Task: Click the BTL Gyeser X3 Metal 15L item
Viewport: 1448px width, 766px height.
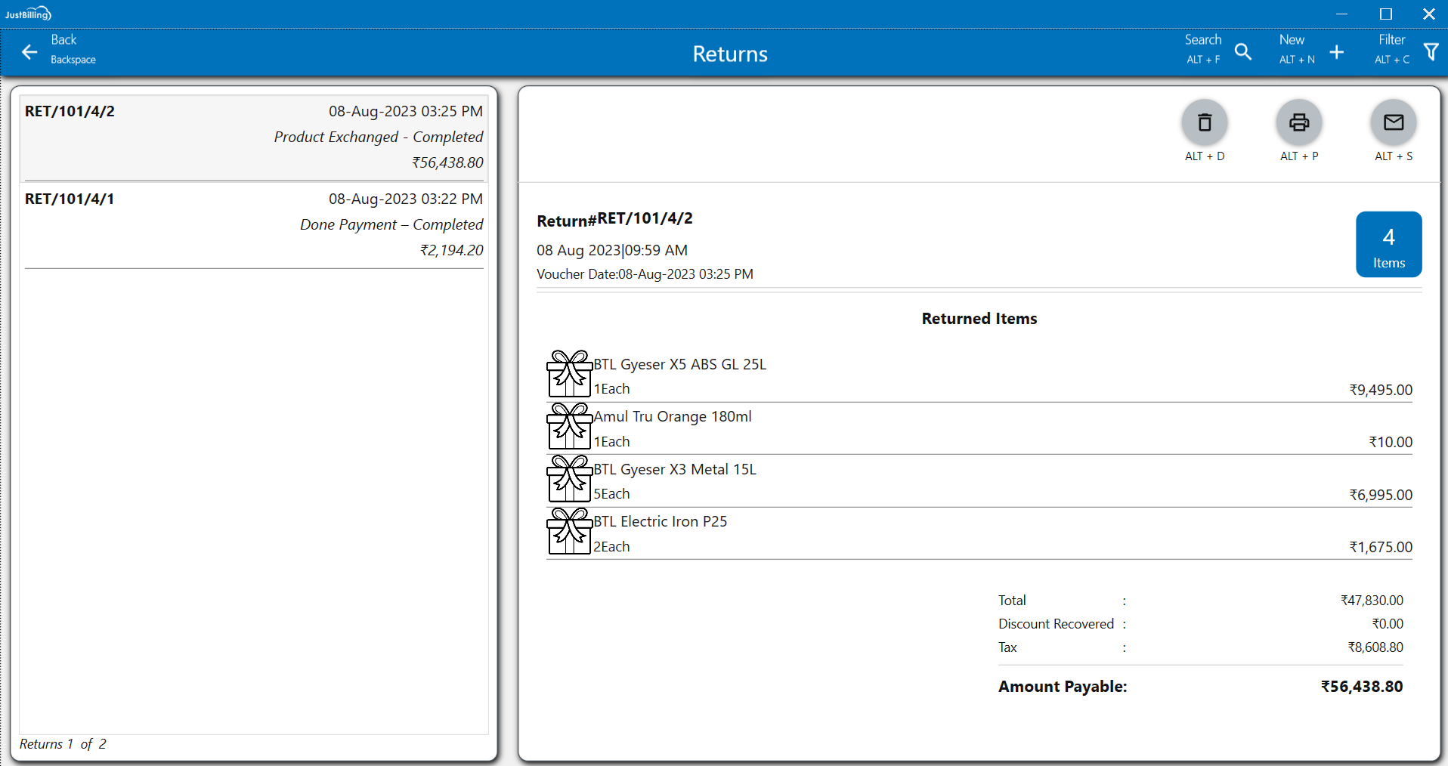Action: click(674, 469)
